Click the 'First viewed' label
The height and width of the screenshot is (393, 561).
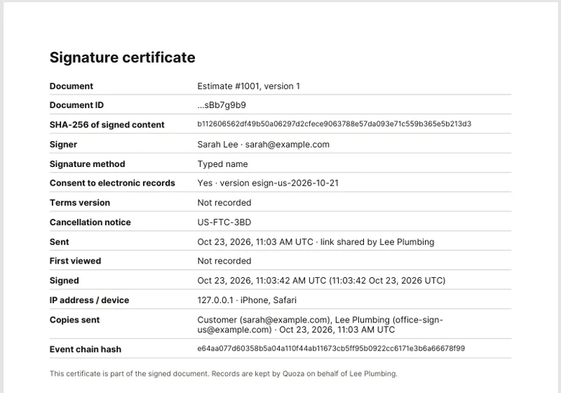[x=75, y=261]
